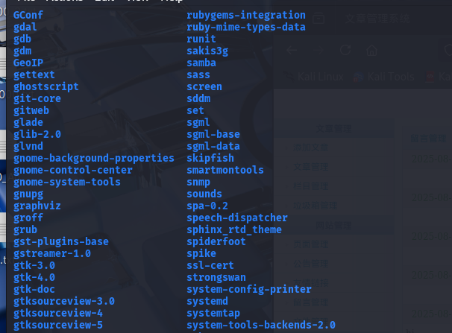
Task: Select the runit entry
Action: (x=201, y=39)
